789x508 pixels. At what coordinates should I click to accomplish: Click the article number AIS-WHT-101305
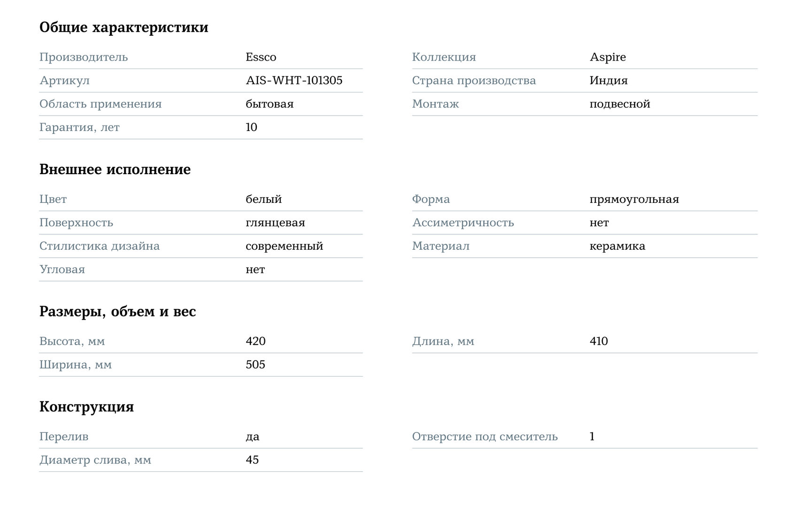pyautogui.click(x=294, y=81)
